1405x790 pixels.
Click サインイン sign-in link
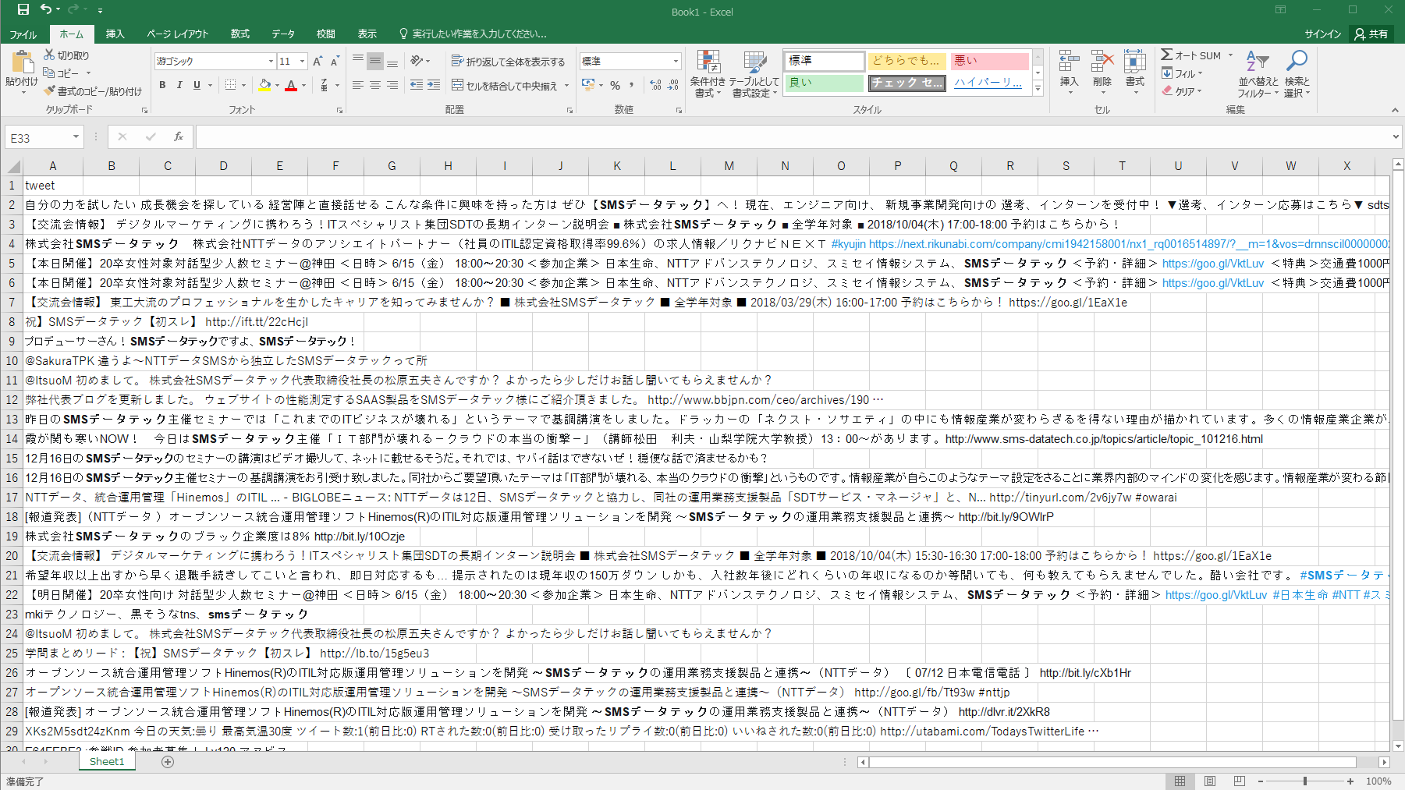click(1322, 34)
